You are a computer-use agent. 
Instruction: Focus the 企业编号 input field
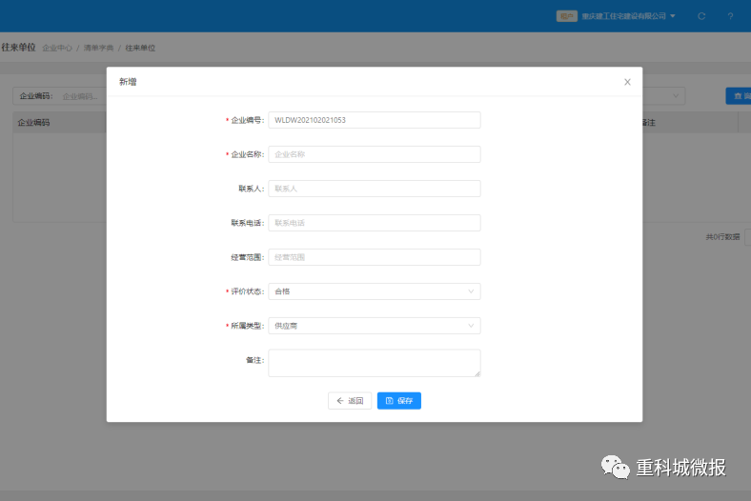pos(374,120)
